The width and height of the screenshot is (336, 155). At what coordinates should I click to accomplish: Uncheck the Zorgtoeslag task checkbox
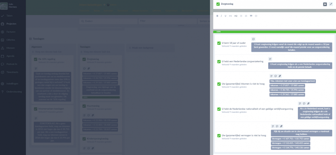pyautogui.click(x=218, y=4)
